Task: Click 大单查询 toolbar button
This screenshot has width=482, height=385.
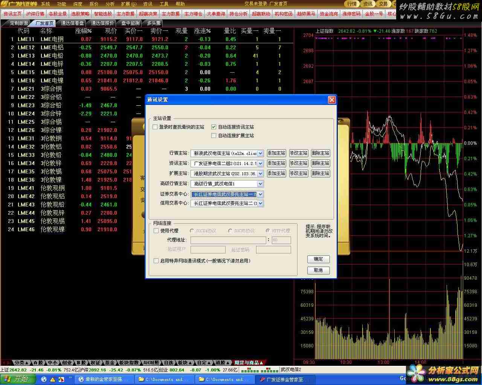Action: [x=216, y=14]
